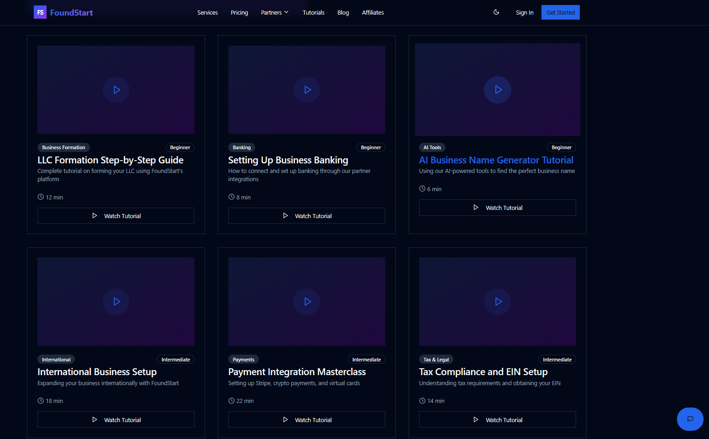
Task: Select the AI Tools category tag
Action: [432, 147]
